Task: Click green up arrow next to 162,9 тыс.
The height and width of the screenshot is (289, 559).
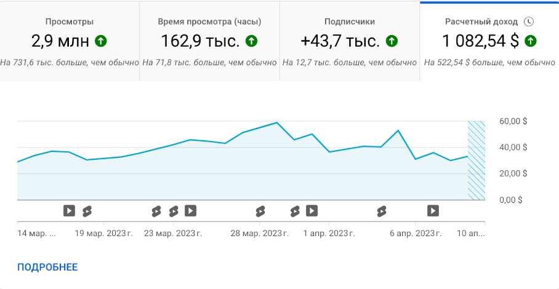Action: pos(251,41)
